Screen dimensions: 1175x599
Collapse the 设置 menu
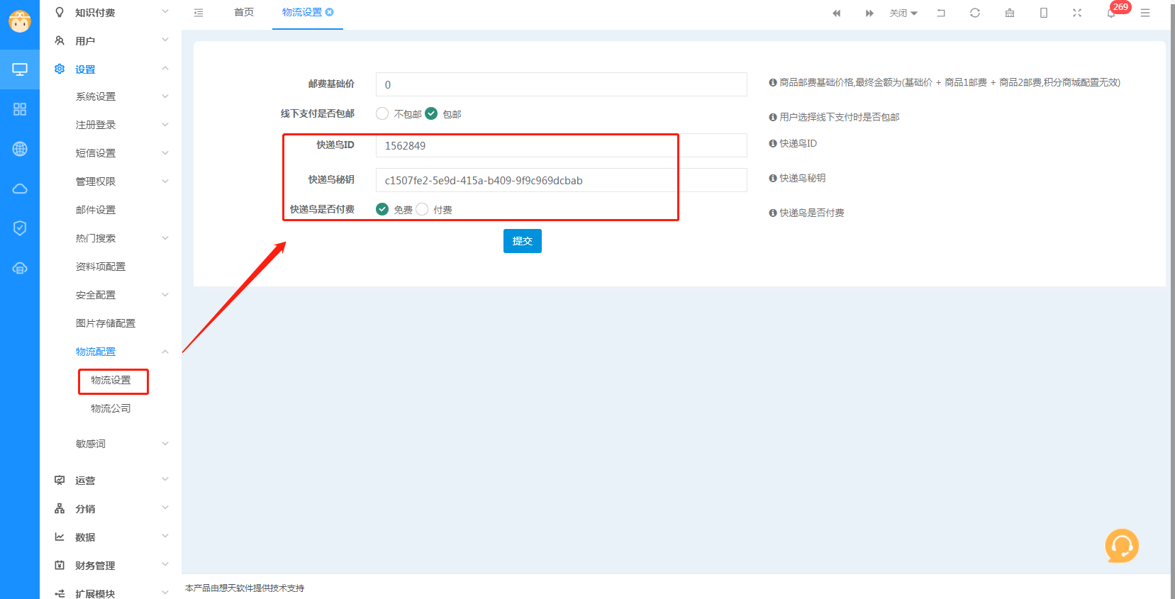(165, 69)
